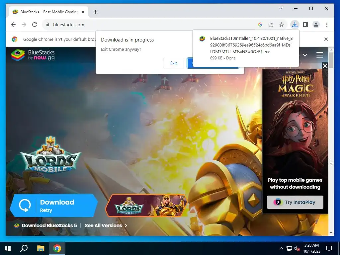Image resolution: width=340 pixels, height=255 pixels.
Task: Open the Windows notification center
Action: click(x=329, y=248)
